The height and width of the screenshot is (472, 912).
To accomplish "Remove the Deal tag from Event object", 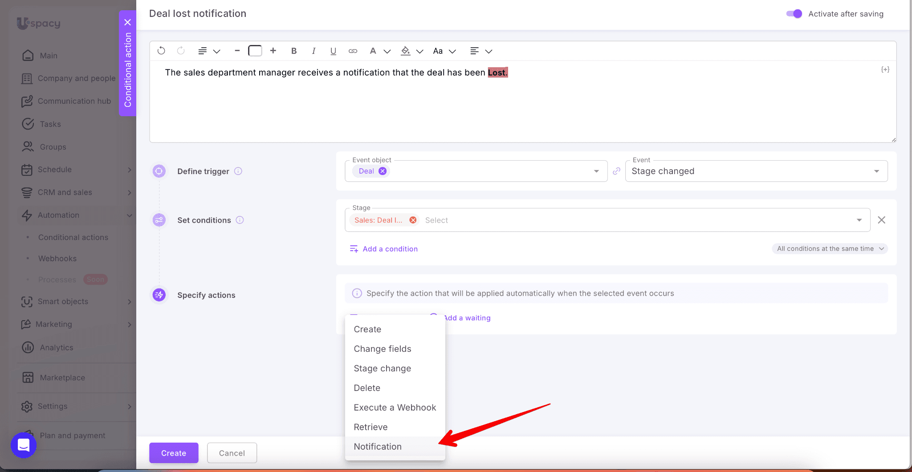I will tap(383, 171).
